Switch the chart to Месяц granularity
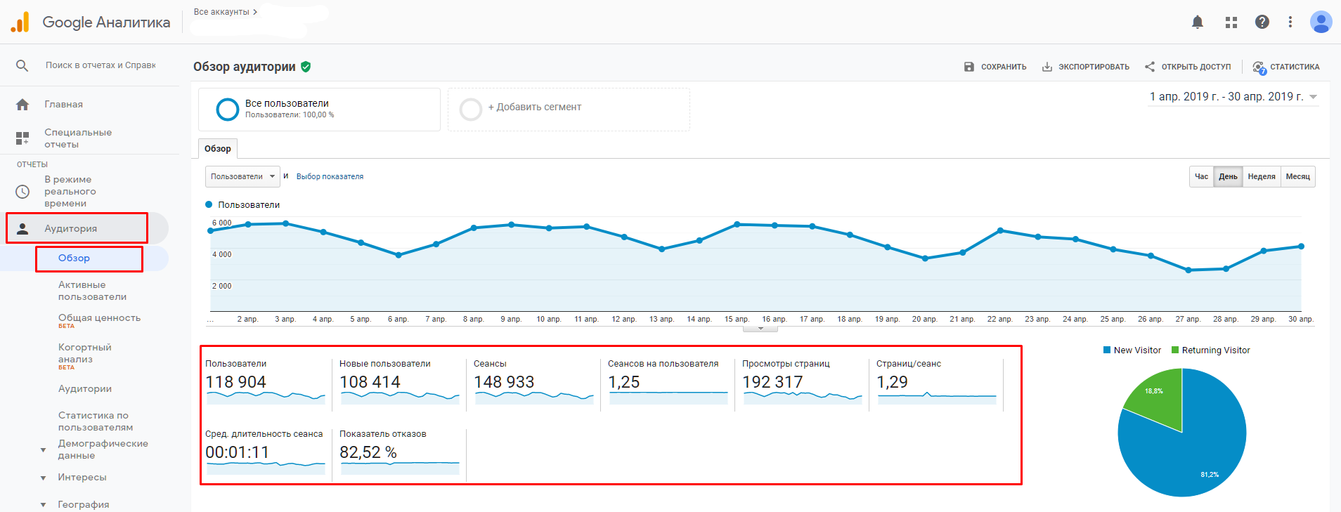Screen dimensions: 1341x512 point(1297,177)
